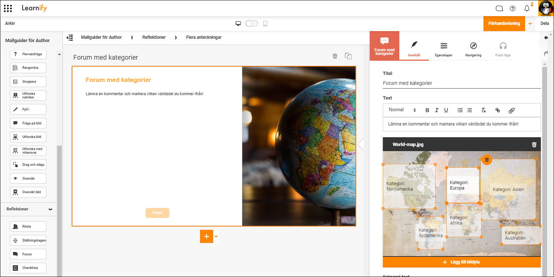Click the attachment paperclip icon
This screenshot has height=277, width=554.
tap(512, 110)
